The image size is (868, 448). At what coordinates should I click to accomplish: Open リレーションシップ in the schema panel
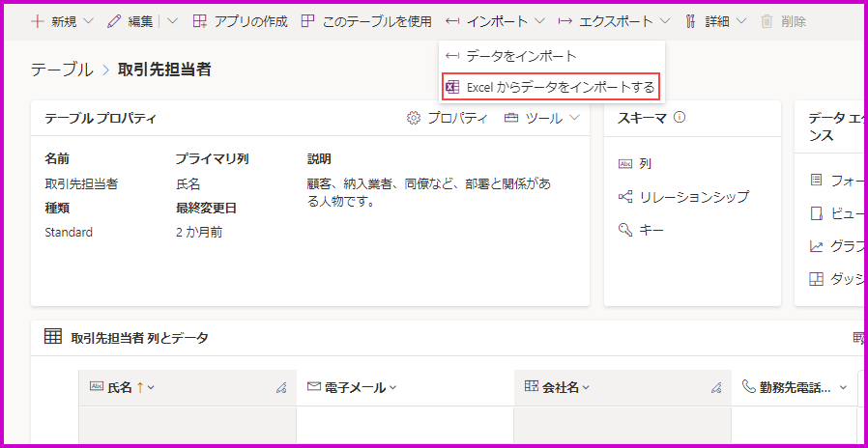[x=693, y=197]
